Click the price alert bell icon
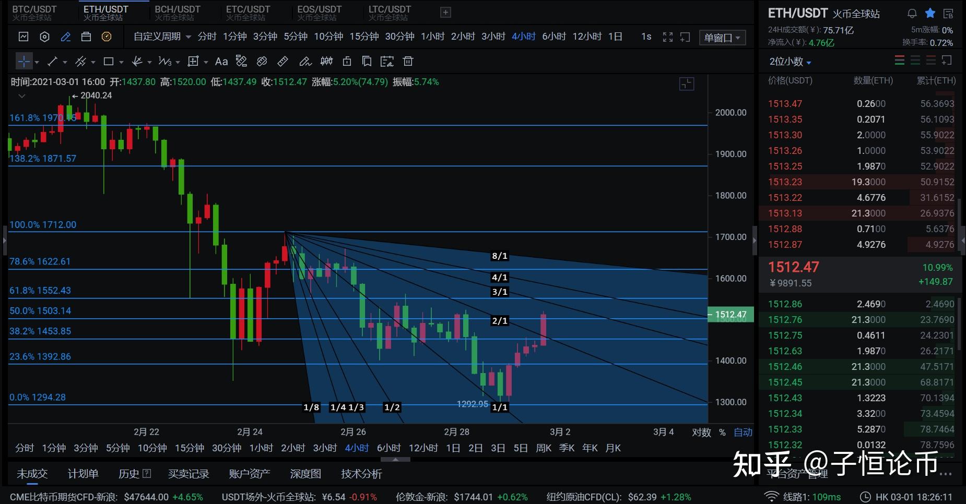Image resolution: width=966 pixels, height=504 pixels. (x=912, y=14)
